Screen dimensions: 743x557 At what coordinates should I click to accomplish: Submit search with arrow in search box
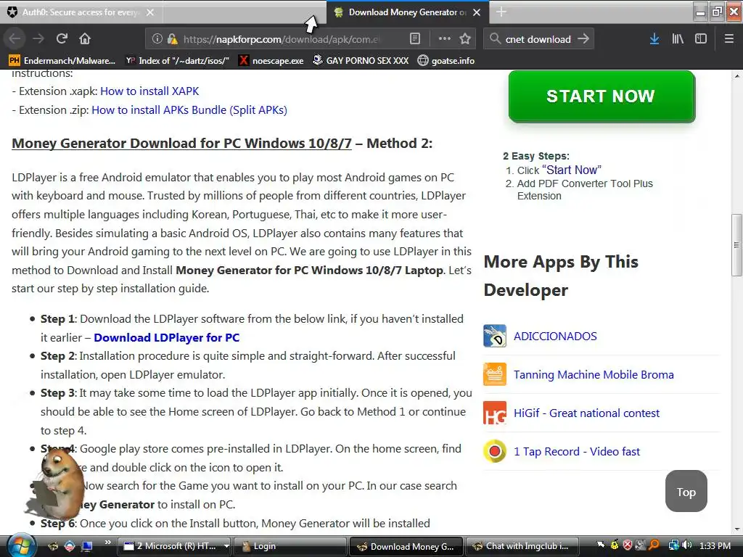(583, 39)
